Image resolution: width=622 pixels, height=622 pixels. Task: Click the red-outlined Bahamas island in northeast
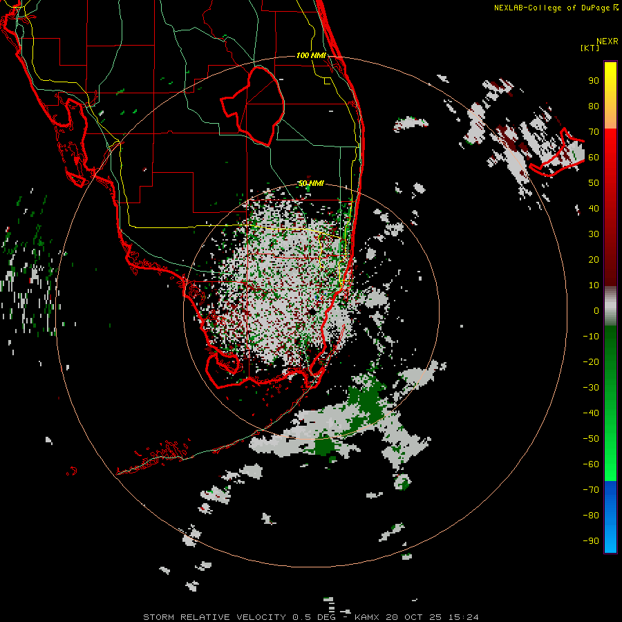tap(557, 153)
